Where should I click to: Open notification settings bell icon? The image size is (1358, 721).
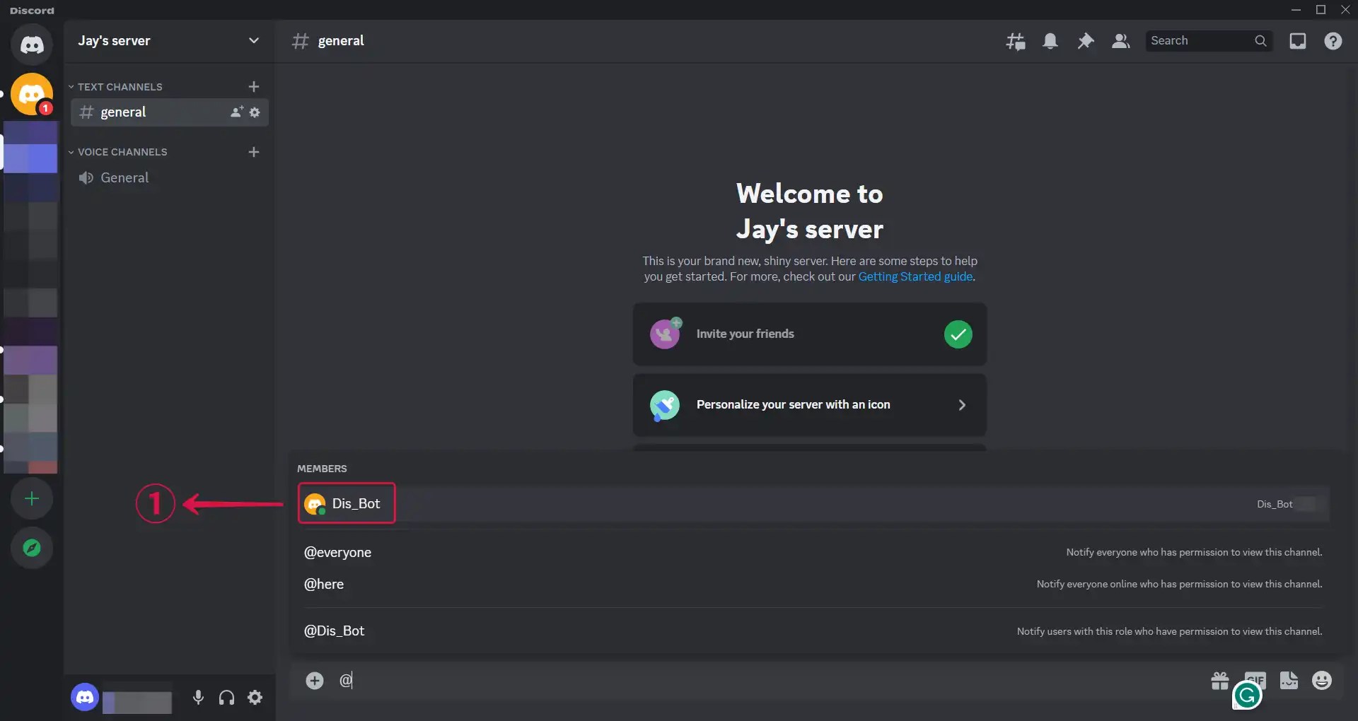pos(1050,41)
